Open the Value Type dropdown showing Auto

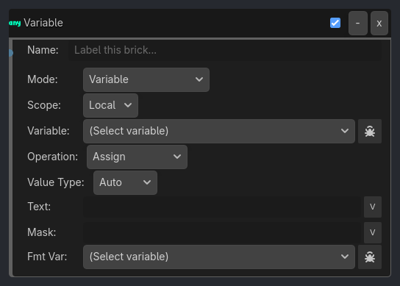(125, 182)
